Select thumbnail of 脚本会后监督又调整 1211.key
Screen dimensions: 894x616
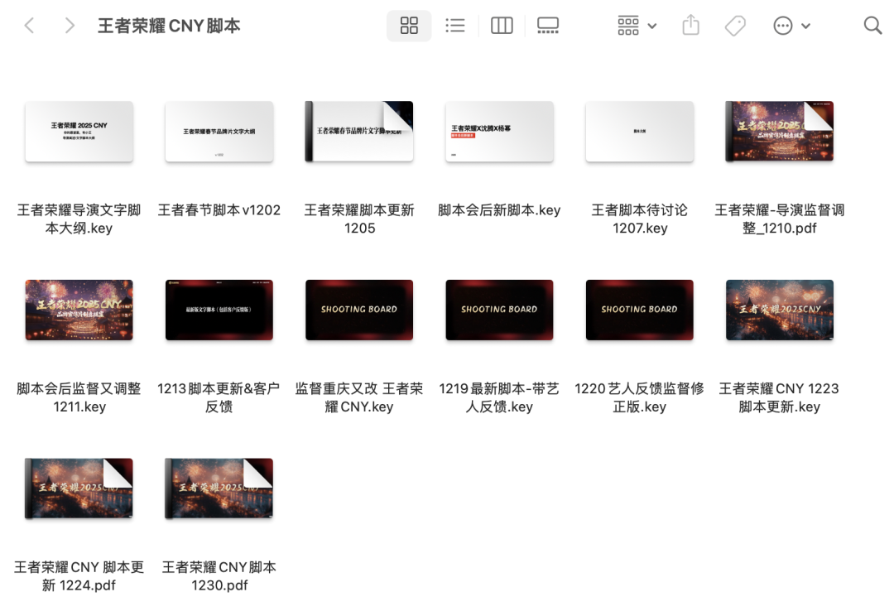[79, 310]
